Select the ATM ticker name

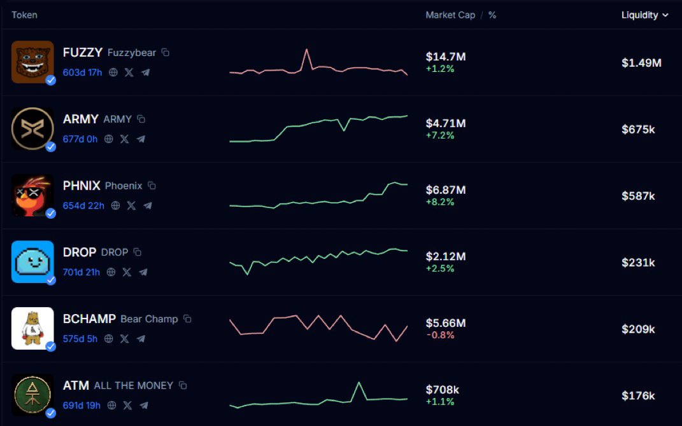click(x=76, y=385)
